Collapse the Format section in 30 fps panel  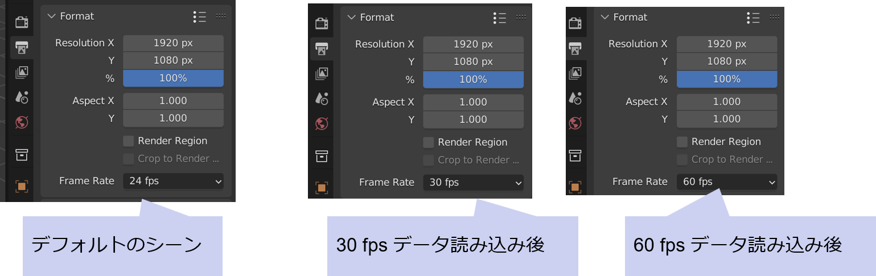[351, 18]
